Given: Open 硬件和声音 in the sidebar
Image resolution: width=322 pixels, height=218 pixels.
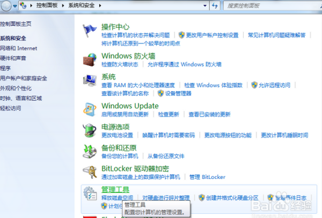Looking at the screenshot, I should 13,58.
